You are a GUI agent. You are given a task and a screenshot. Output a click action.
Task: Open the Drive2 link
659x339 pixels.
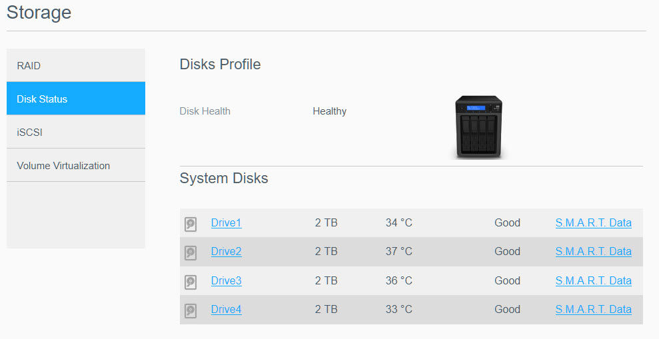226,252
